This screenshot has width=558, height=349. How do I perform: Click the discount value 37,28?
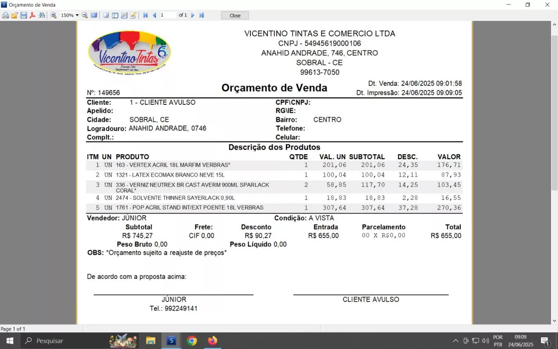coord(408,208)
